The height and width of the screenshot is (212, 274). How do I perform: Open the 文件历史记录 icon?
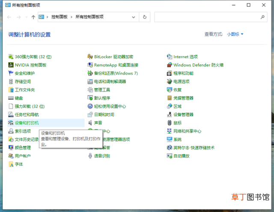[x=11, y=139]
